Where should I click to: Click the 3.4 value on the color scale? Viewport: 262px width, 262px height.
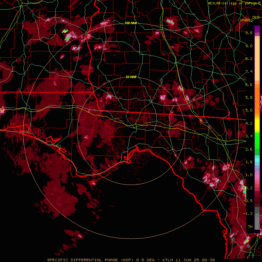pos(249,136)
